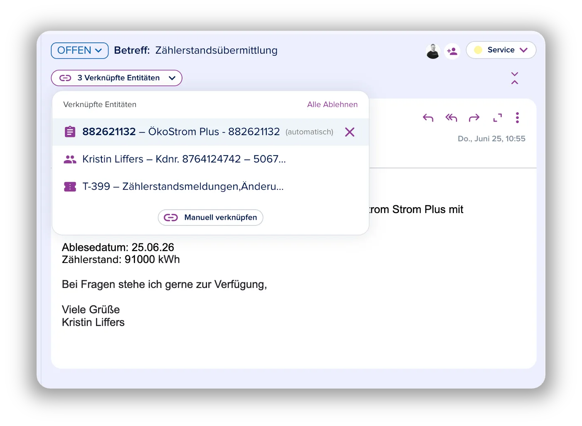Forward the email

coord(474,118)
